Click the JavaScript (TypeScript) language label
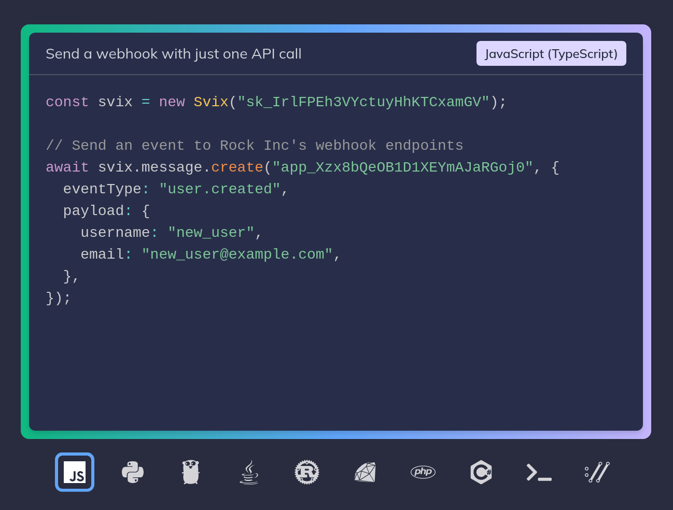Screen dimensions: 673x510 (x=551, y=54)
